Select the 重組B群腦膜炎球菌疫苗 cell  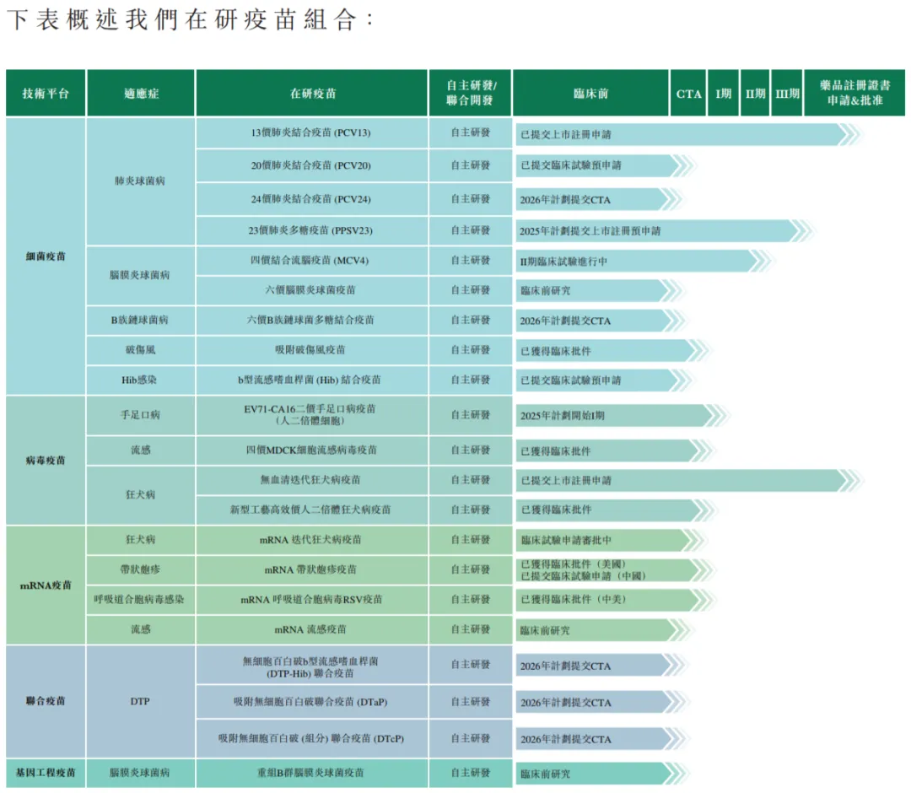(x=310, y=772)
